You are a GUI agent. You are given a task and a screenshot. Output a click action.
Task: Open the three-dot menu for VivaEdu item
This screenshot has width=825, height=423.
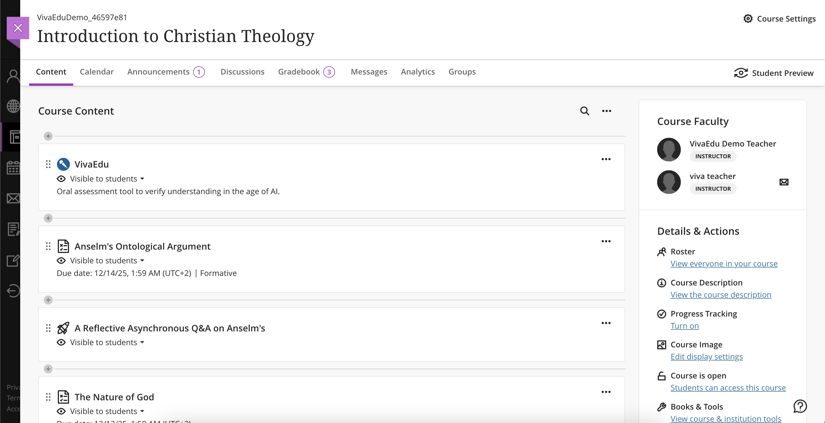point(606,159)
